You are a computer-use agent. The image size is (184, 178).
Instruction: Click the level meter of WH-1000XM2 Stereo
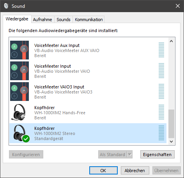click(161, 133)
